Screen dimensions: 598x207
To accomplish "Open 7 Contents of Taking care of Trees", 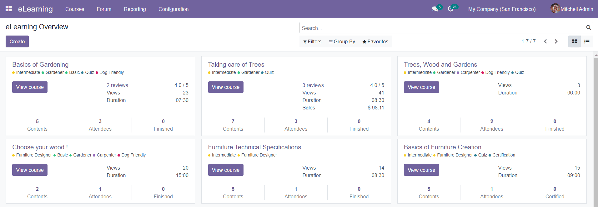I will click(233, 125).
